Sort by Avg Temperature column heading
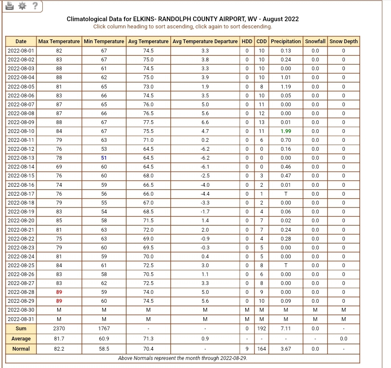Viewport: 391px width, 368px height. point(148,42)
